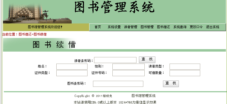Click the 读者条形码： label
This screenshot has height=104, width=227.
(x=83, y=61)
